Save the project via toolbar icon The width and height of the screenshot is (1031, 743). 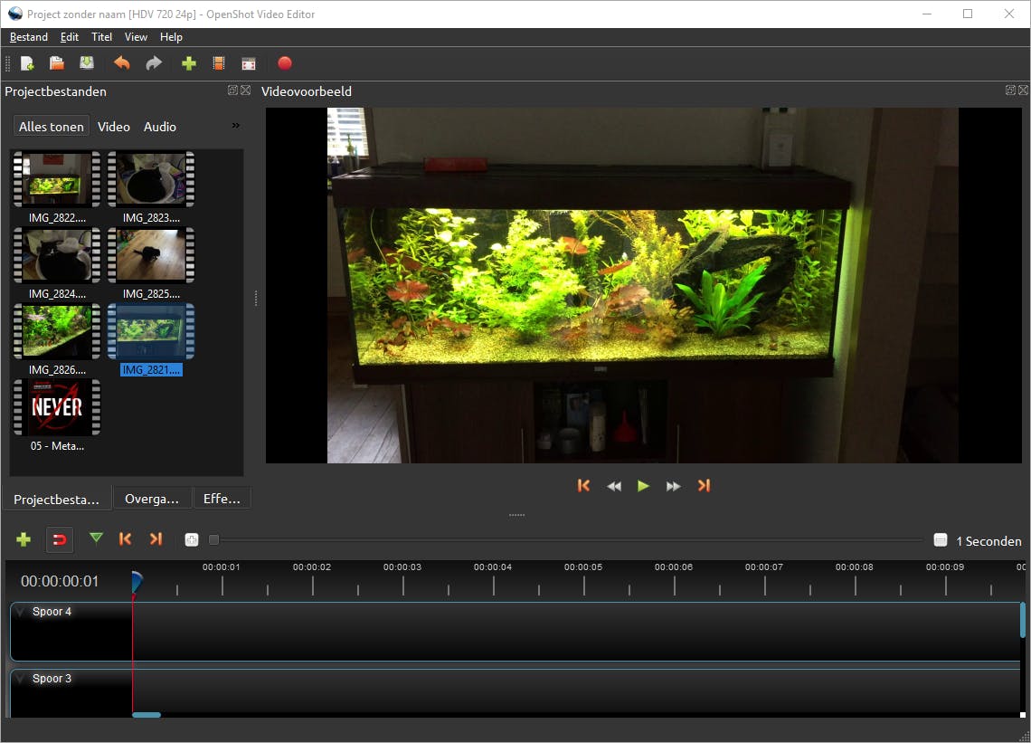click(x=87, y=63)
